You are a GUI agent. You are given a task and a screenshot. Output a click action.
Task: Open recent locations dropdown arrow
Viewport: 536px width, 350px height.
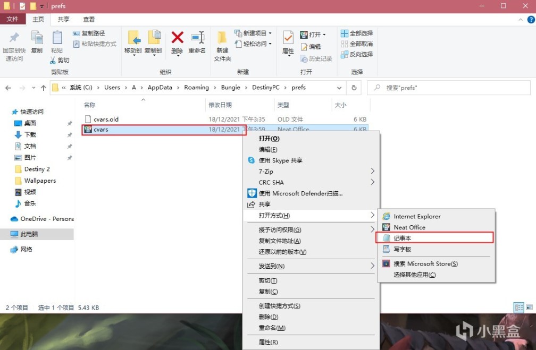click(x=33, y=88)
